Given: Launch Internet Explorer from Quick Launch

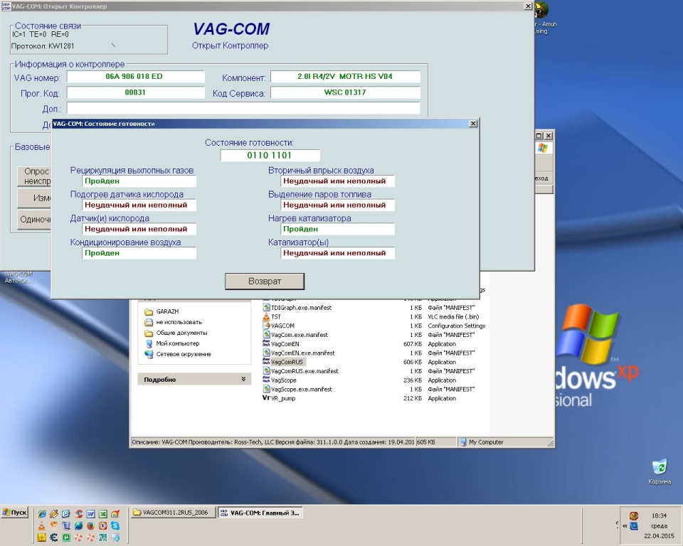Looking at the screenshot, I should [42, 514].
